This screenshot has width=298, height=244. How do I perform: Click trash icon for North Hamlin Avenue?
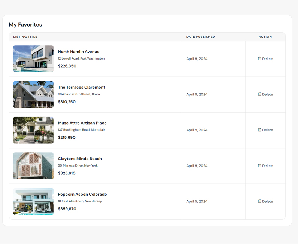pyautogui.click(x=259, y=58)
